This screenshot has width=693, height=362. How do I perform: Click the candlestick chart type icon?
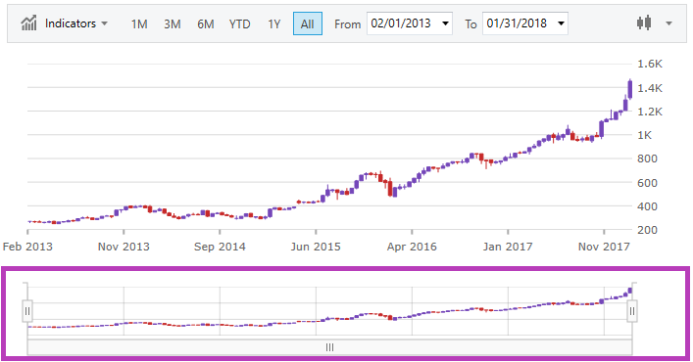(x=644, y=23)
